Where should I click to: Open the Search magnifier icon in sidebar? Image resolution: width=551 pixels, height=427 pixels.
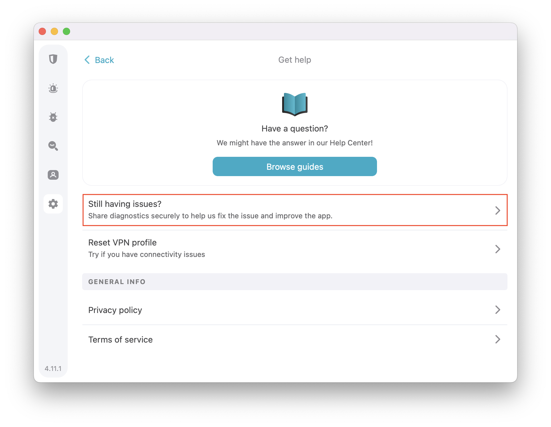(53, 146)
